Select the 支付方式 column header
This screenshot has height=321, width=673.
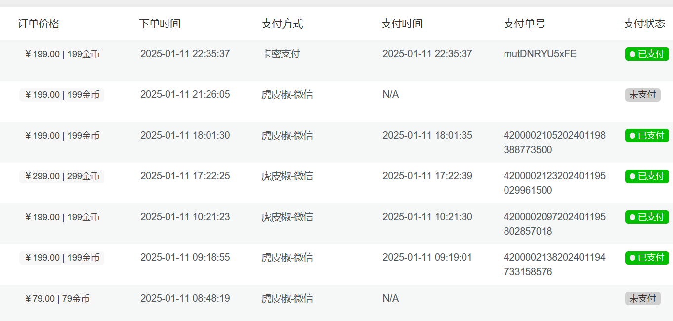(282, 24)
